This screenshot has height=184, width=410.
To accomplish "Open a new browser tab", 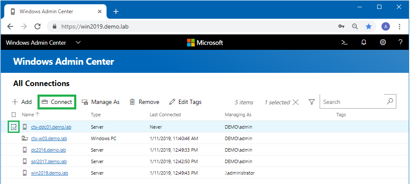I will [x=116, y=11].
